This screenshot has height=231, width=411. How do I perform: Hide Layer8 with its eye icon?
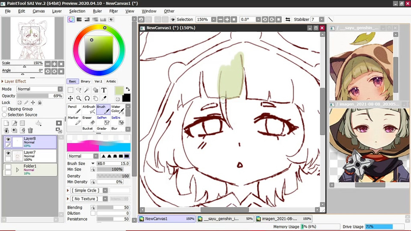point(8,139)
